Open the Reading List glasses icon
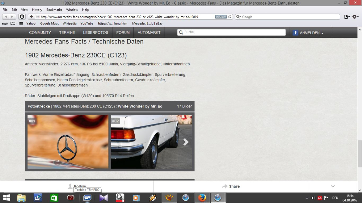 [5, 24]
